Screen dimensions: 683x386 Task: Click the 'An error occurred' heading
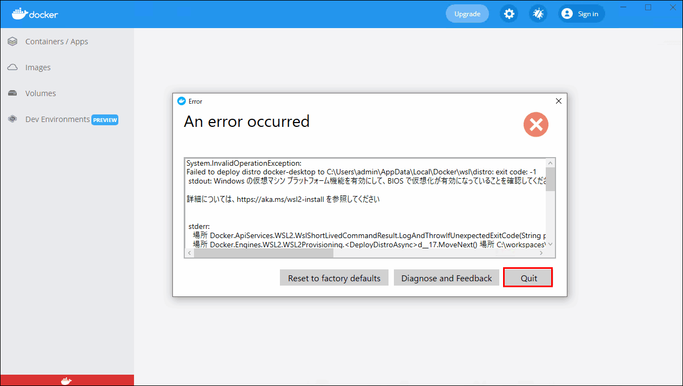246,121
